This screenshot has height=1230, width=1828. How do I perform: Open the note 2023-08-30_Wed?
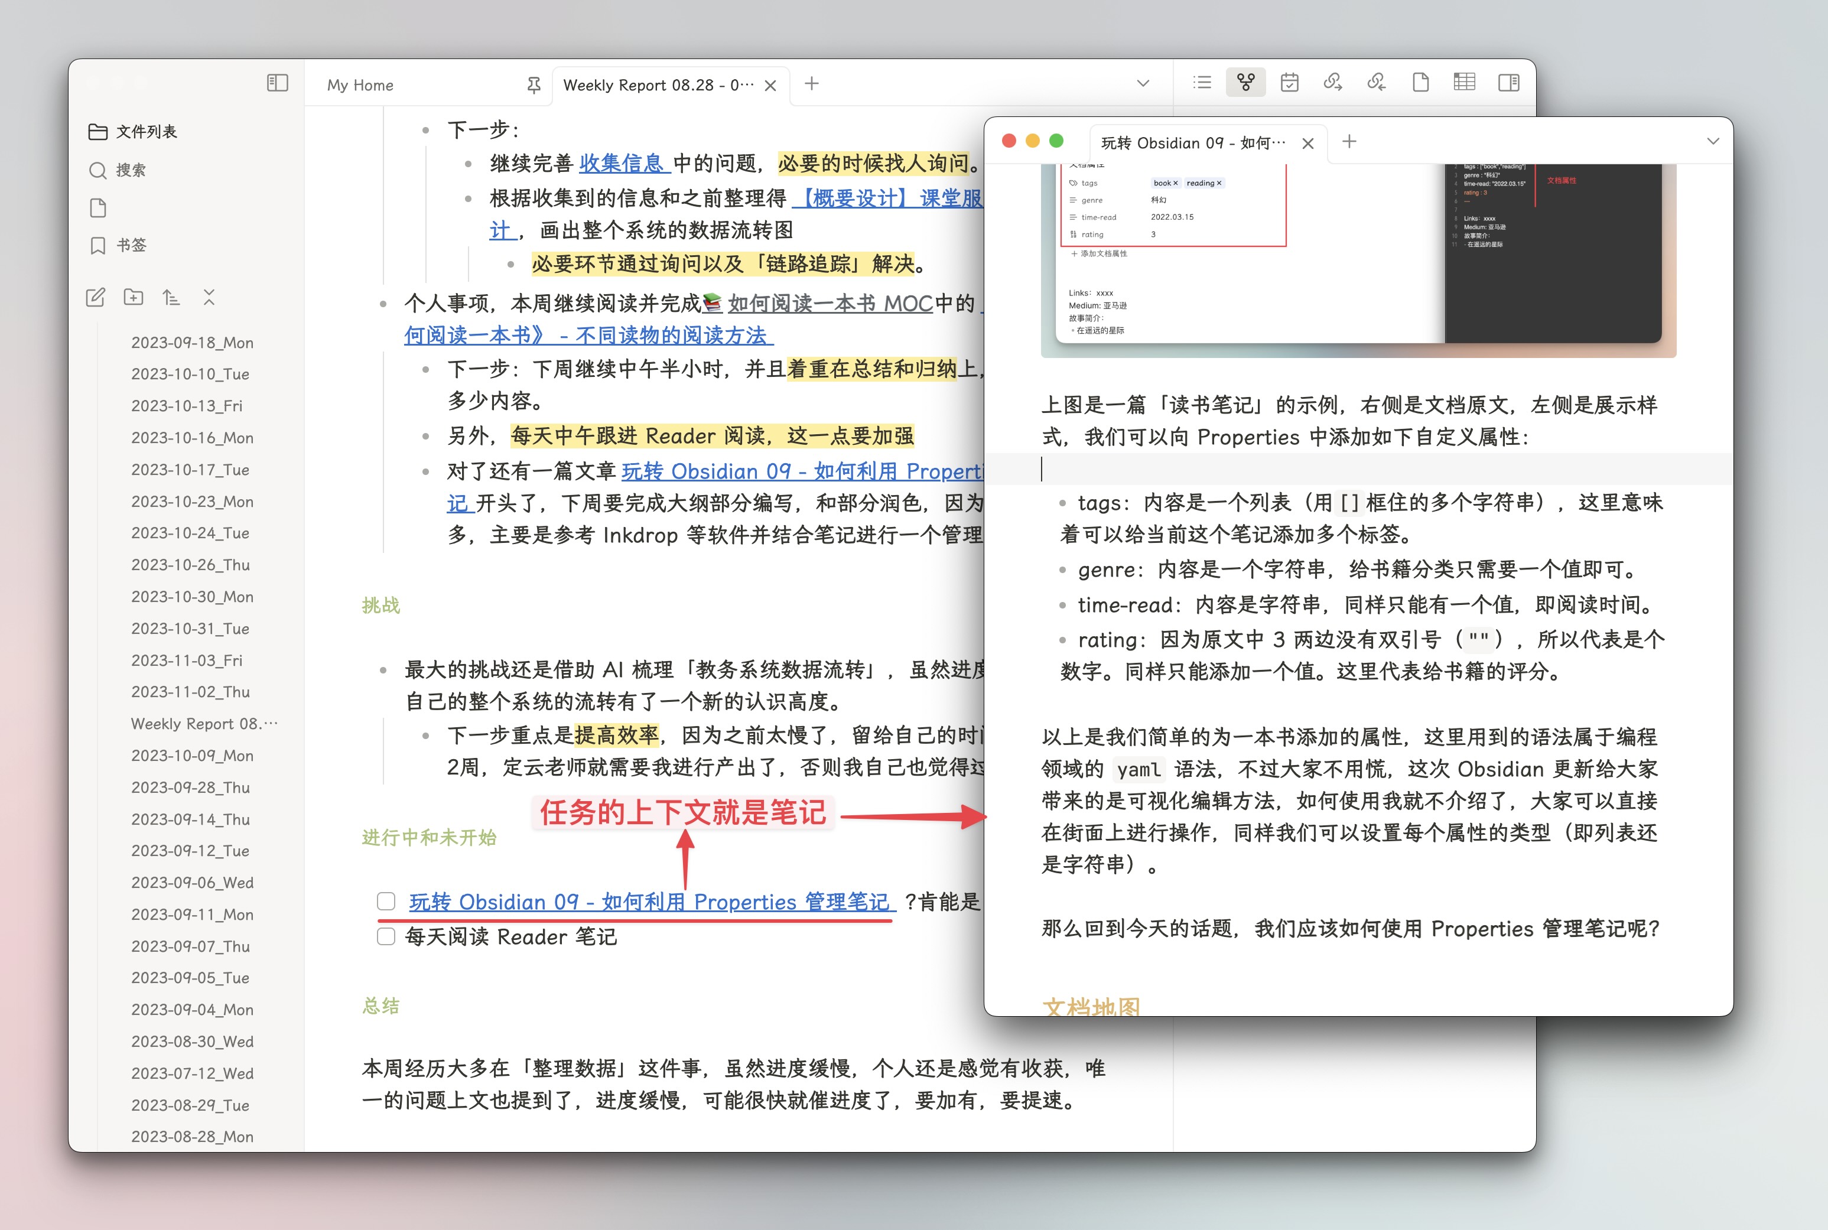(x=192, y=1042)
